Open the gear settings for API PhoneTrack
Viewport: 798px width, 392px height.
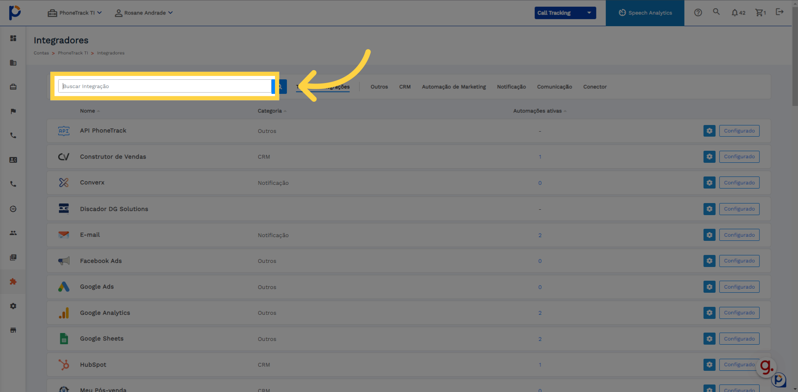709,131
